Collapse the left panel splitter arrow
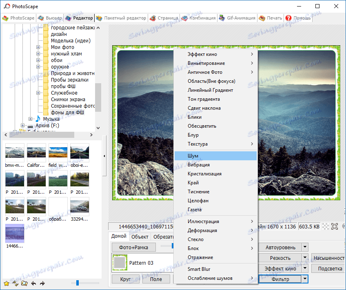346x290 pixels. click(104, 156)
